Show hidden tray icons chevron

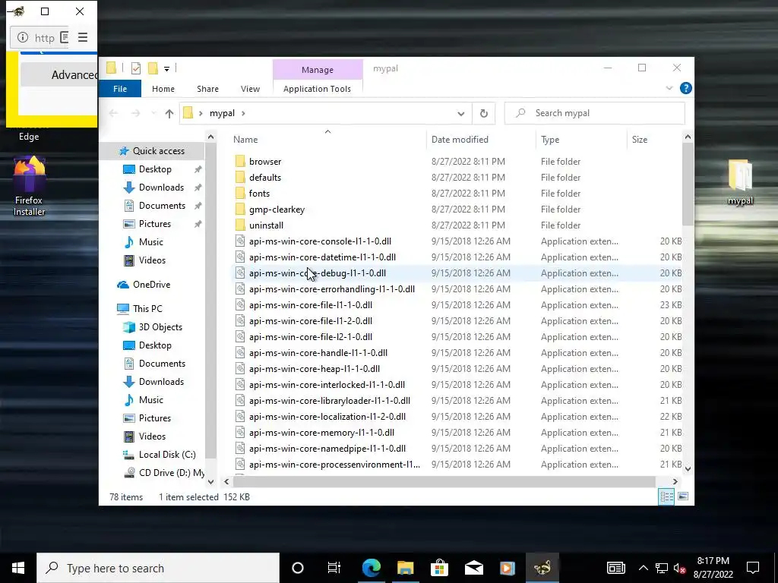click(643, 568)
